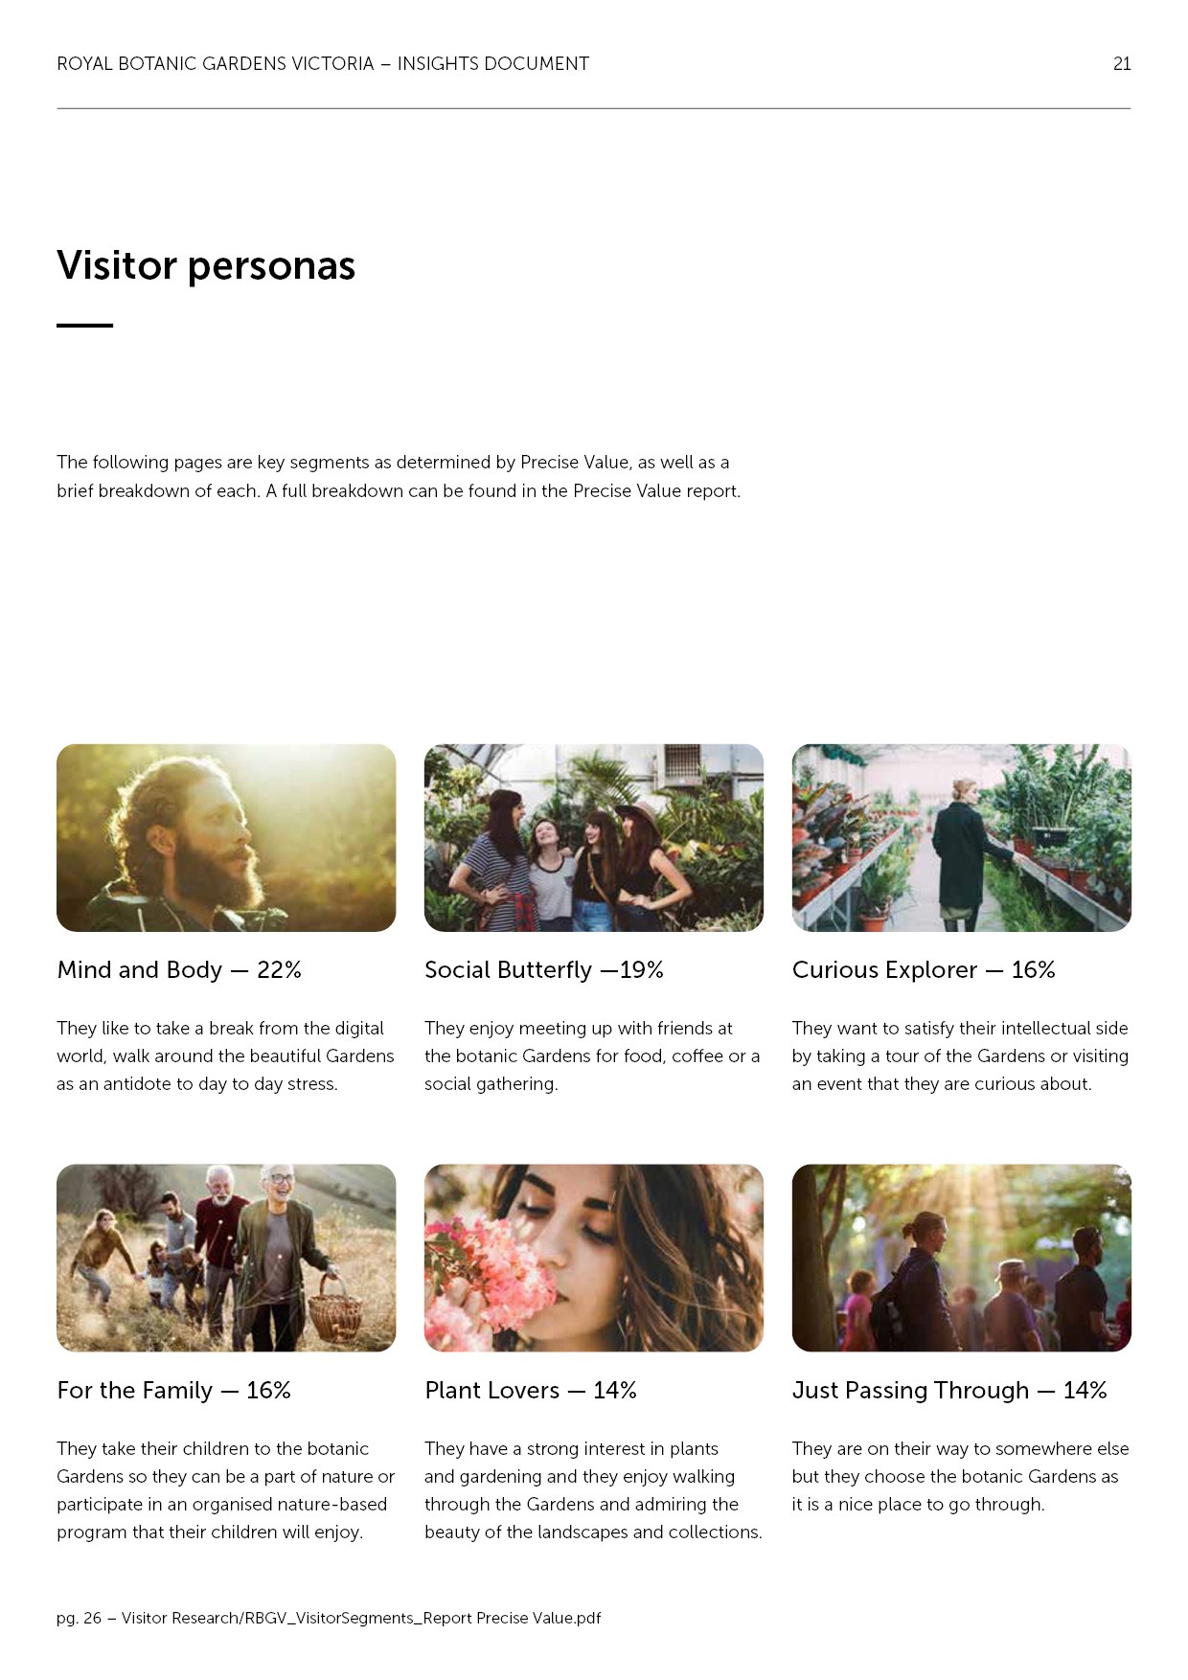Click the Mind and Body — 22% title

pos(179,970)
